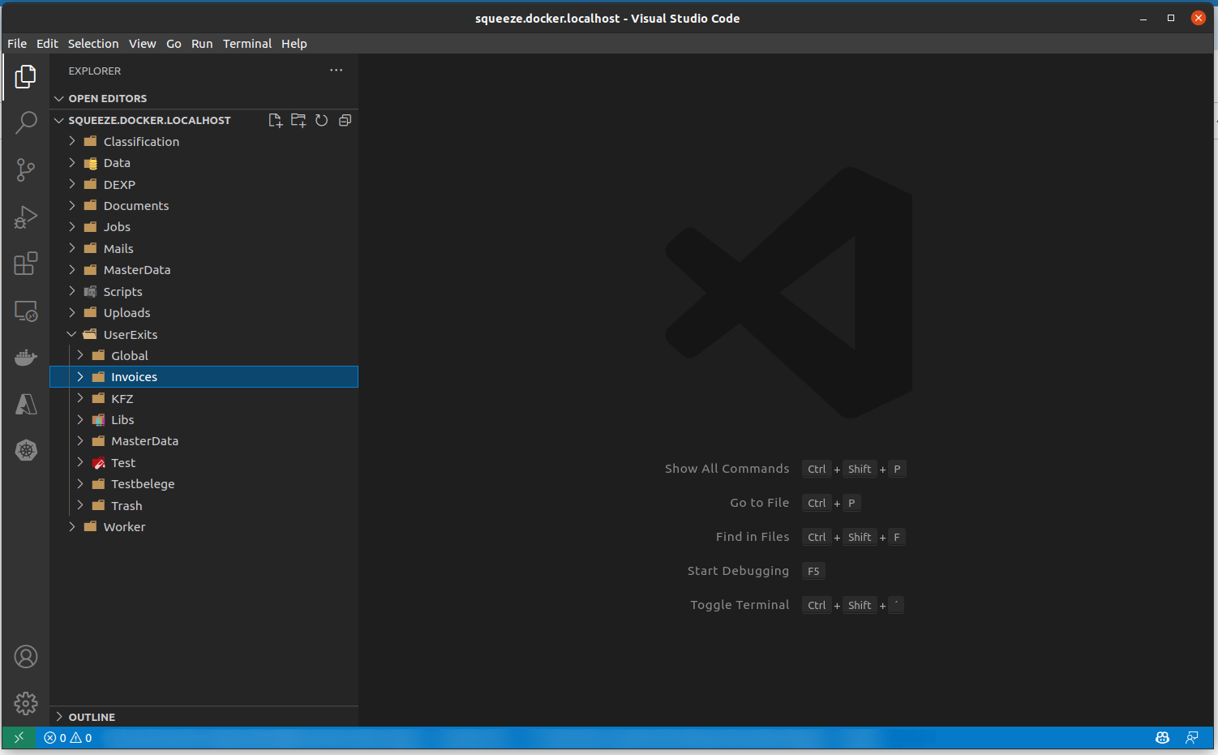Expand the Uploads folder
This screenshot has width=1218, height=755.
coord(204,313)
